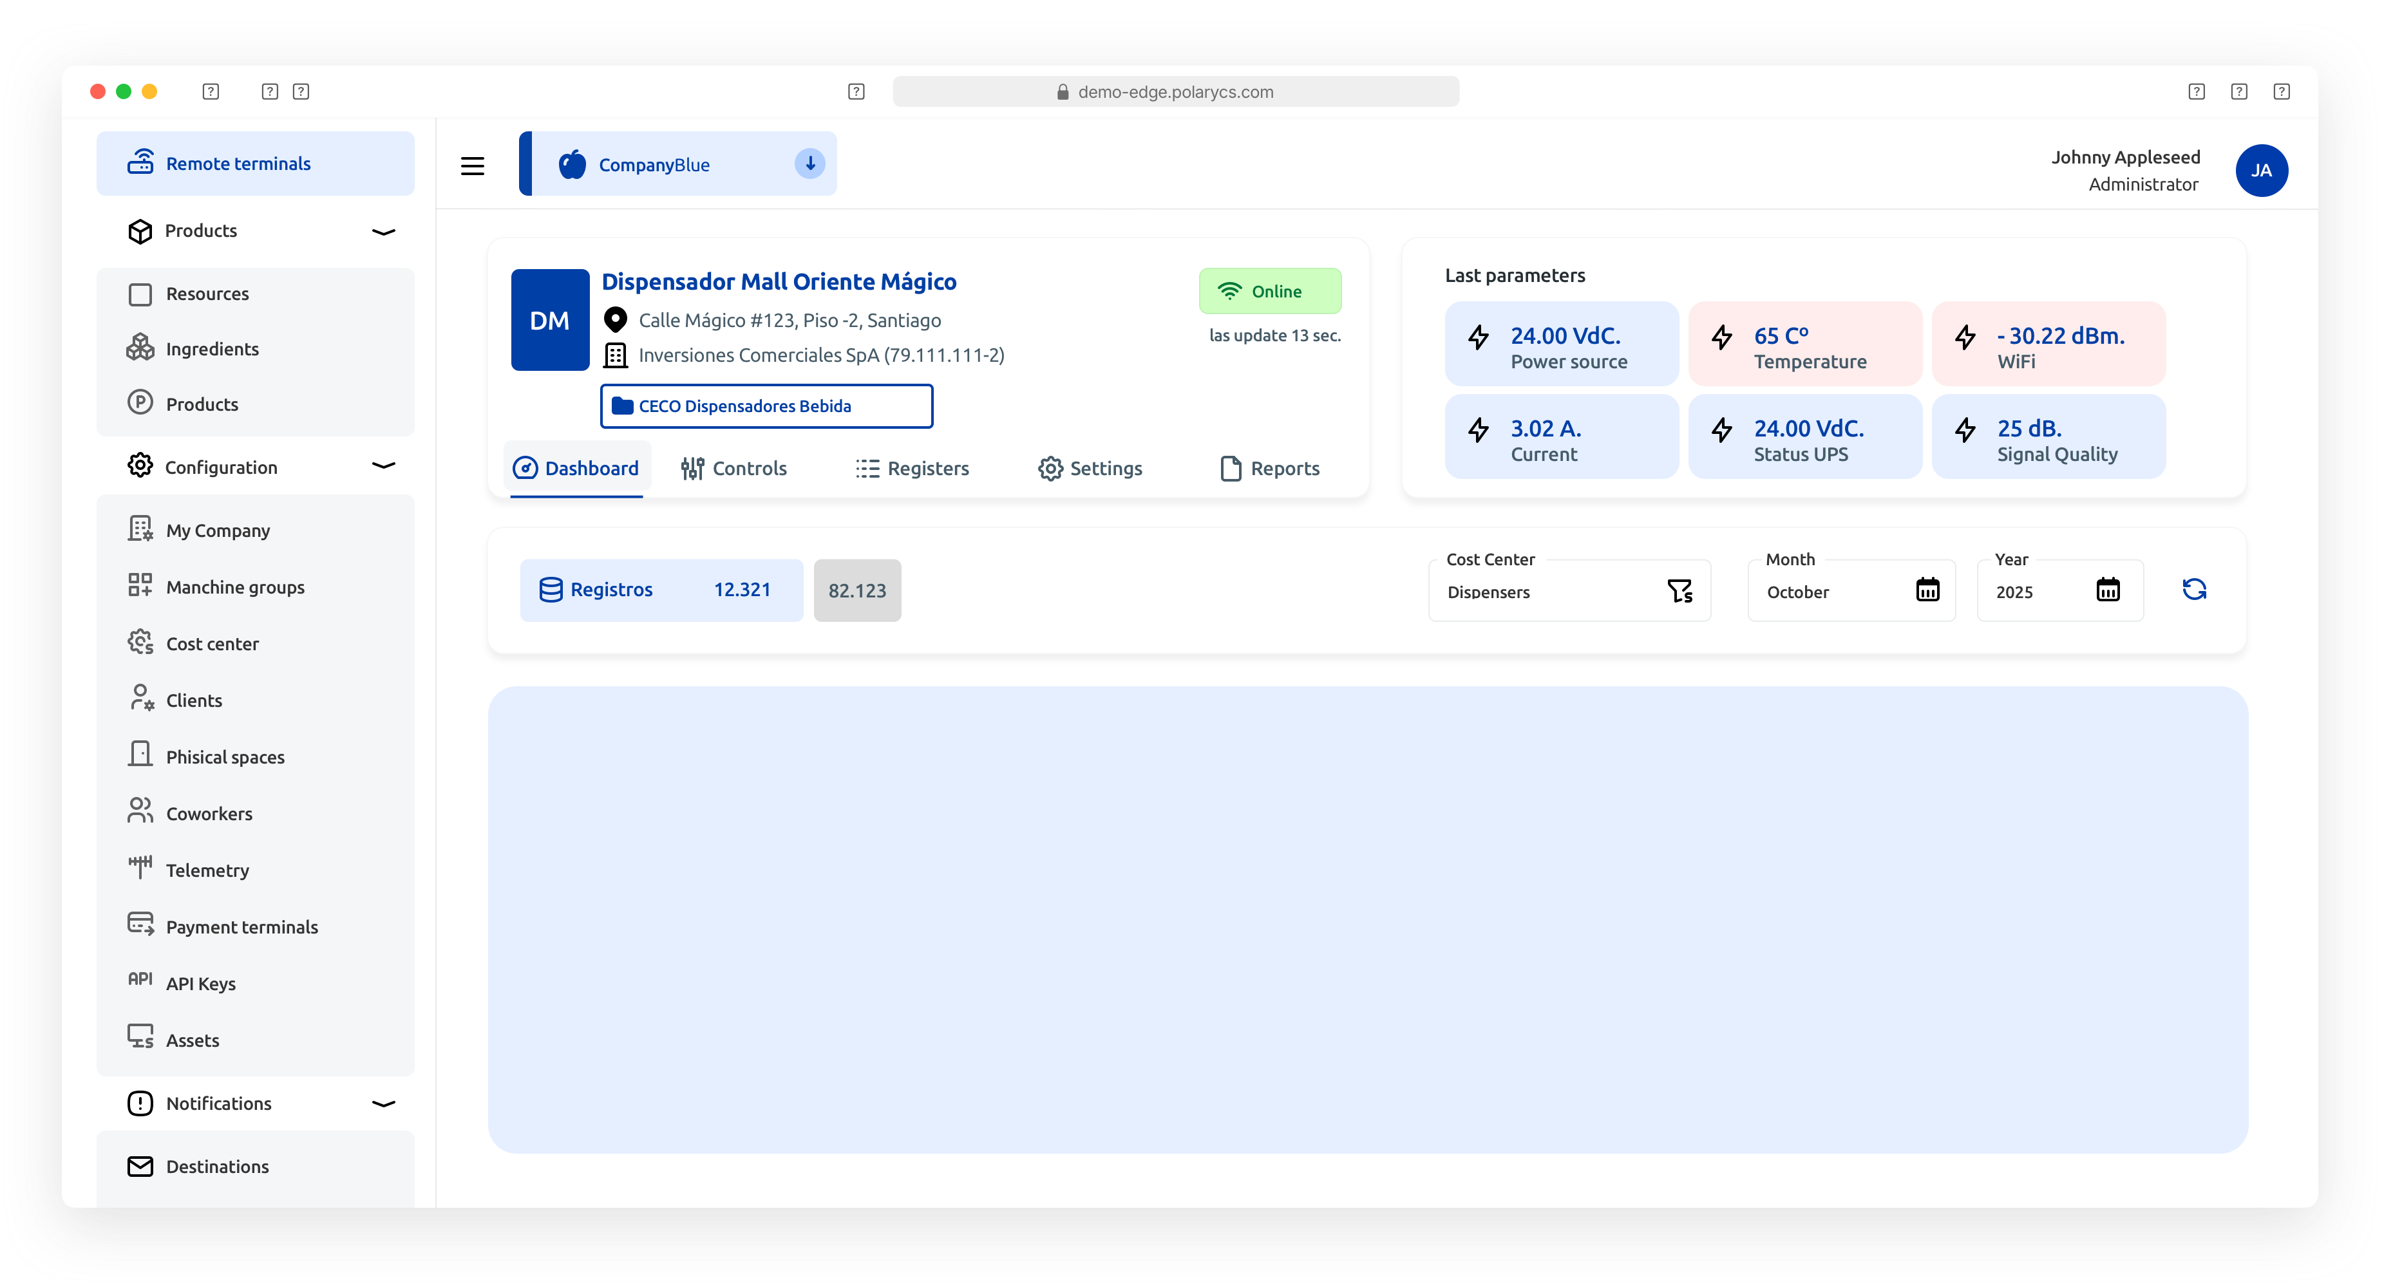Click the refresh icon beside Year
This screenshot has height=1285, width=2384.
point(2194,589)
